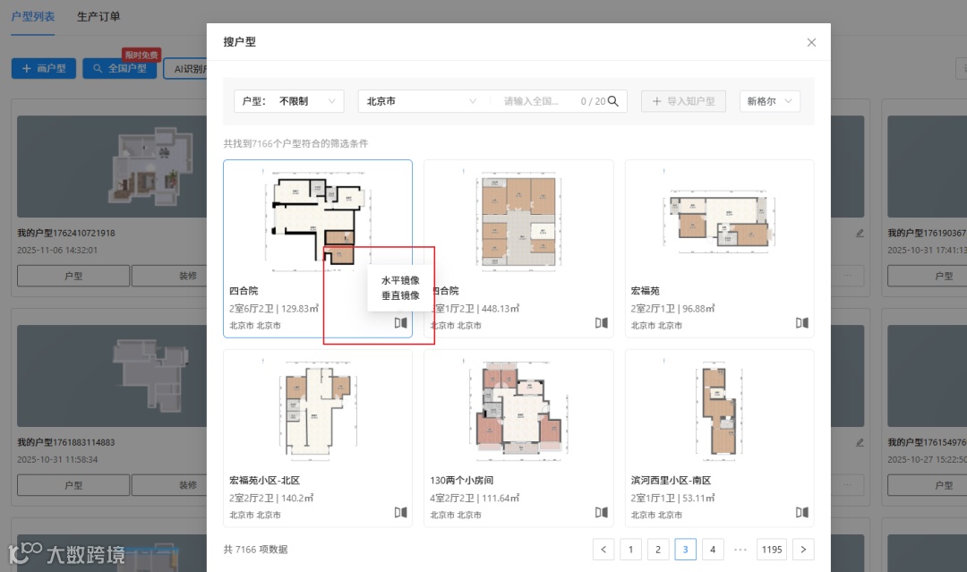Select the 滨河西里小区-南区 floor plan thumbnail
This screenshot has height=572, width=967.
tap(719, 410)
